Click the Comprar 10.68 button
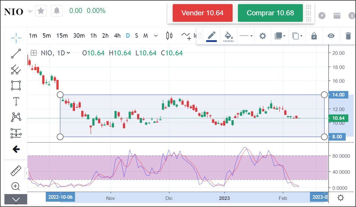This screenshot has width=356, height=207. click(x=270, y=13)
